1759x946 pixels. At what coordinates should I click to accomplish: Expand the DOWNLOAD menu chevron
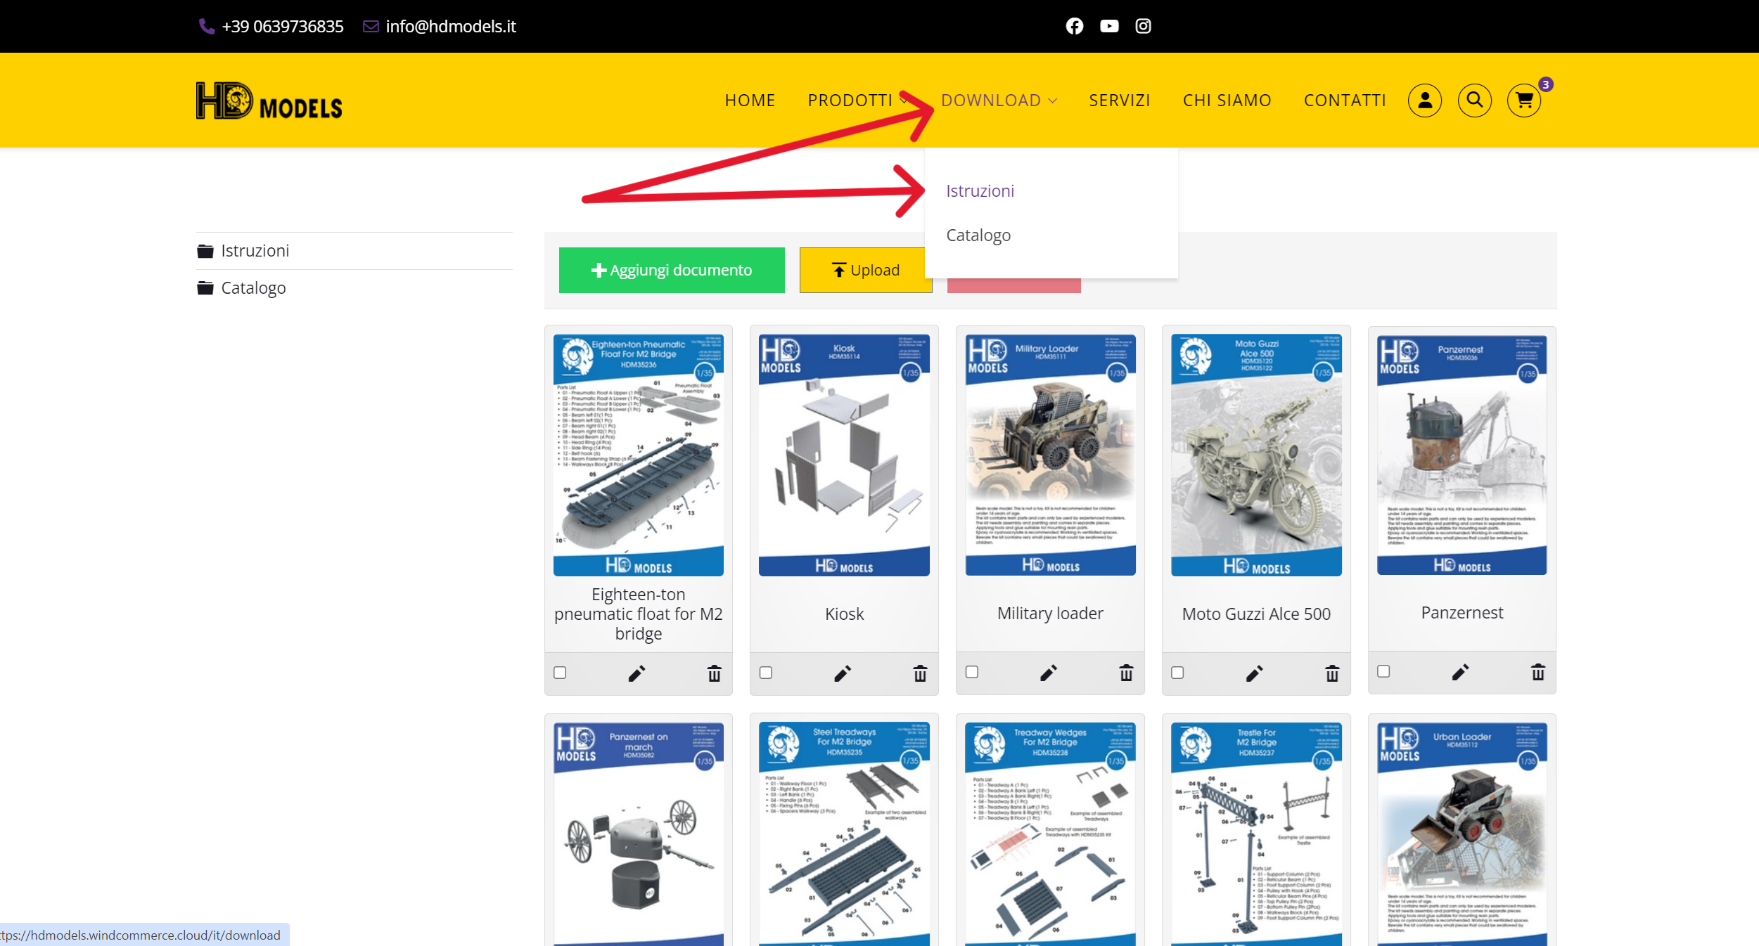click(1053, 101)
